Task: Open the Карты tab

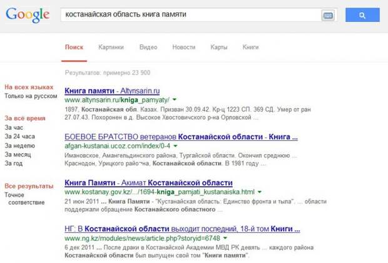Action: (x=219, y=47)
